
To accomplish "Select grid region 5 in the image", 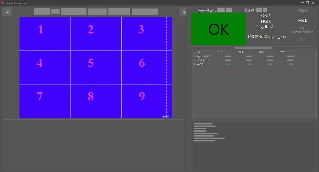I will tap(96, 68).
